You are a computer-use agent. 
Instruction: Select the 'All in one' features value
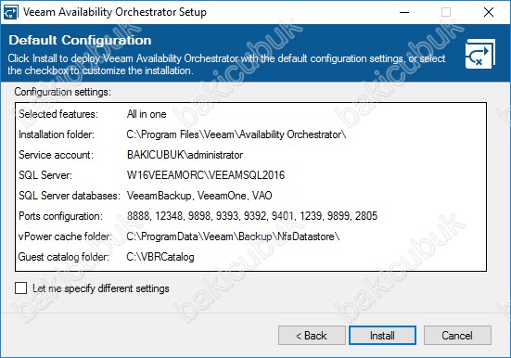click(147, 114)
